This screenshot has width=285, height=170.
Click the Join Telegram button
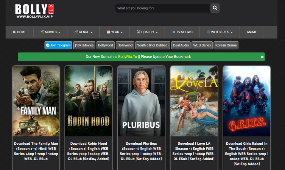58,45
